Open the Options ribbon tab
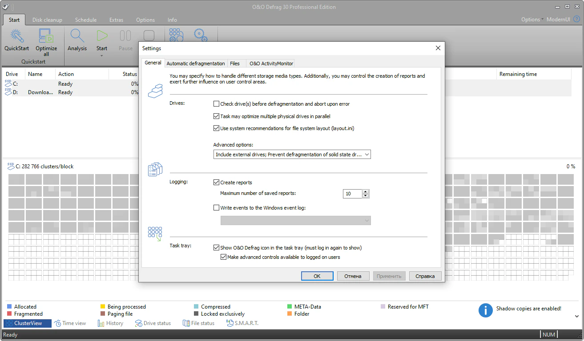Screen dimensions: 584x341 145,20
